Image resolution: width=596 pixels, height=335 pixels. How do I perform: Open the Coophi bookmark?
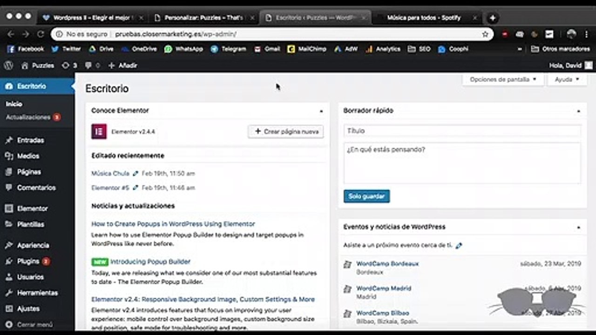click(x=453, y=49)
